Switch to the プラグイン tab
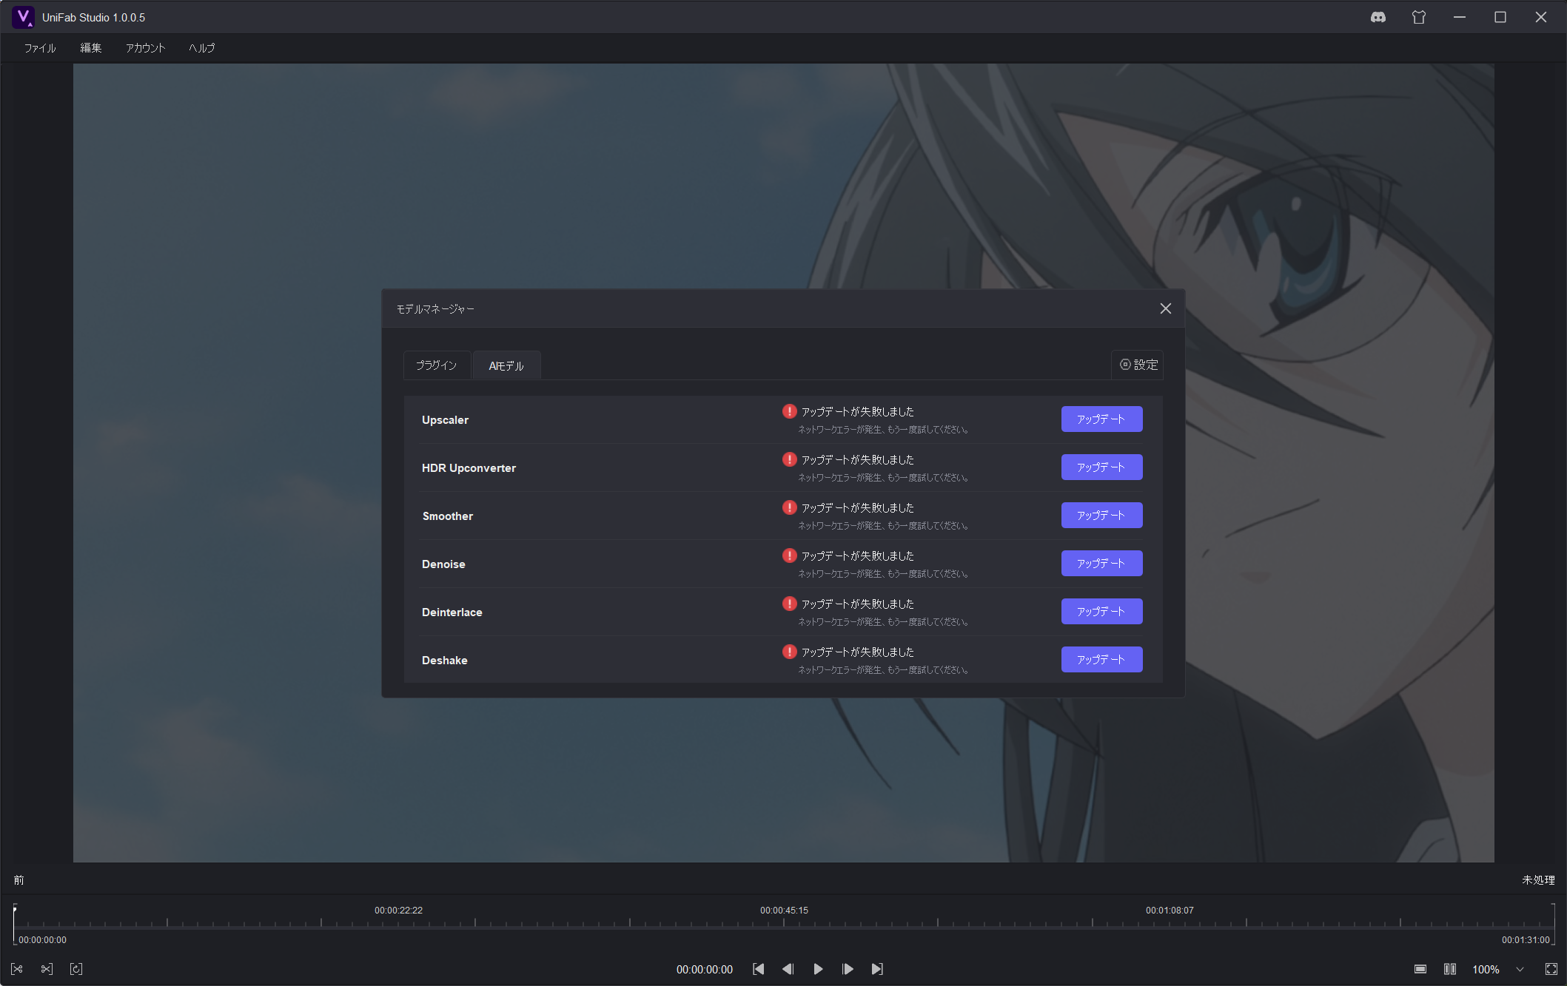The height and width of the screenshot is (986, 1567). tap(436, 365)
